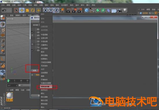Add a camera object

coord(119,10)
